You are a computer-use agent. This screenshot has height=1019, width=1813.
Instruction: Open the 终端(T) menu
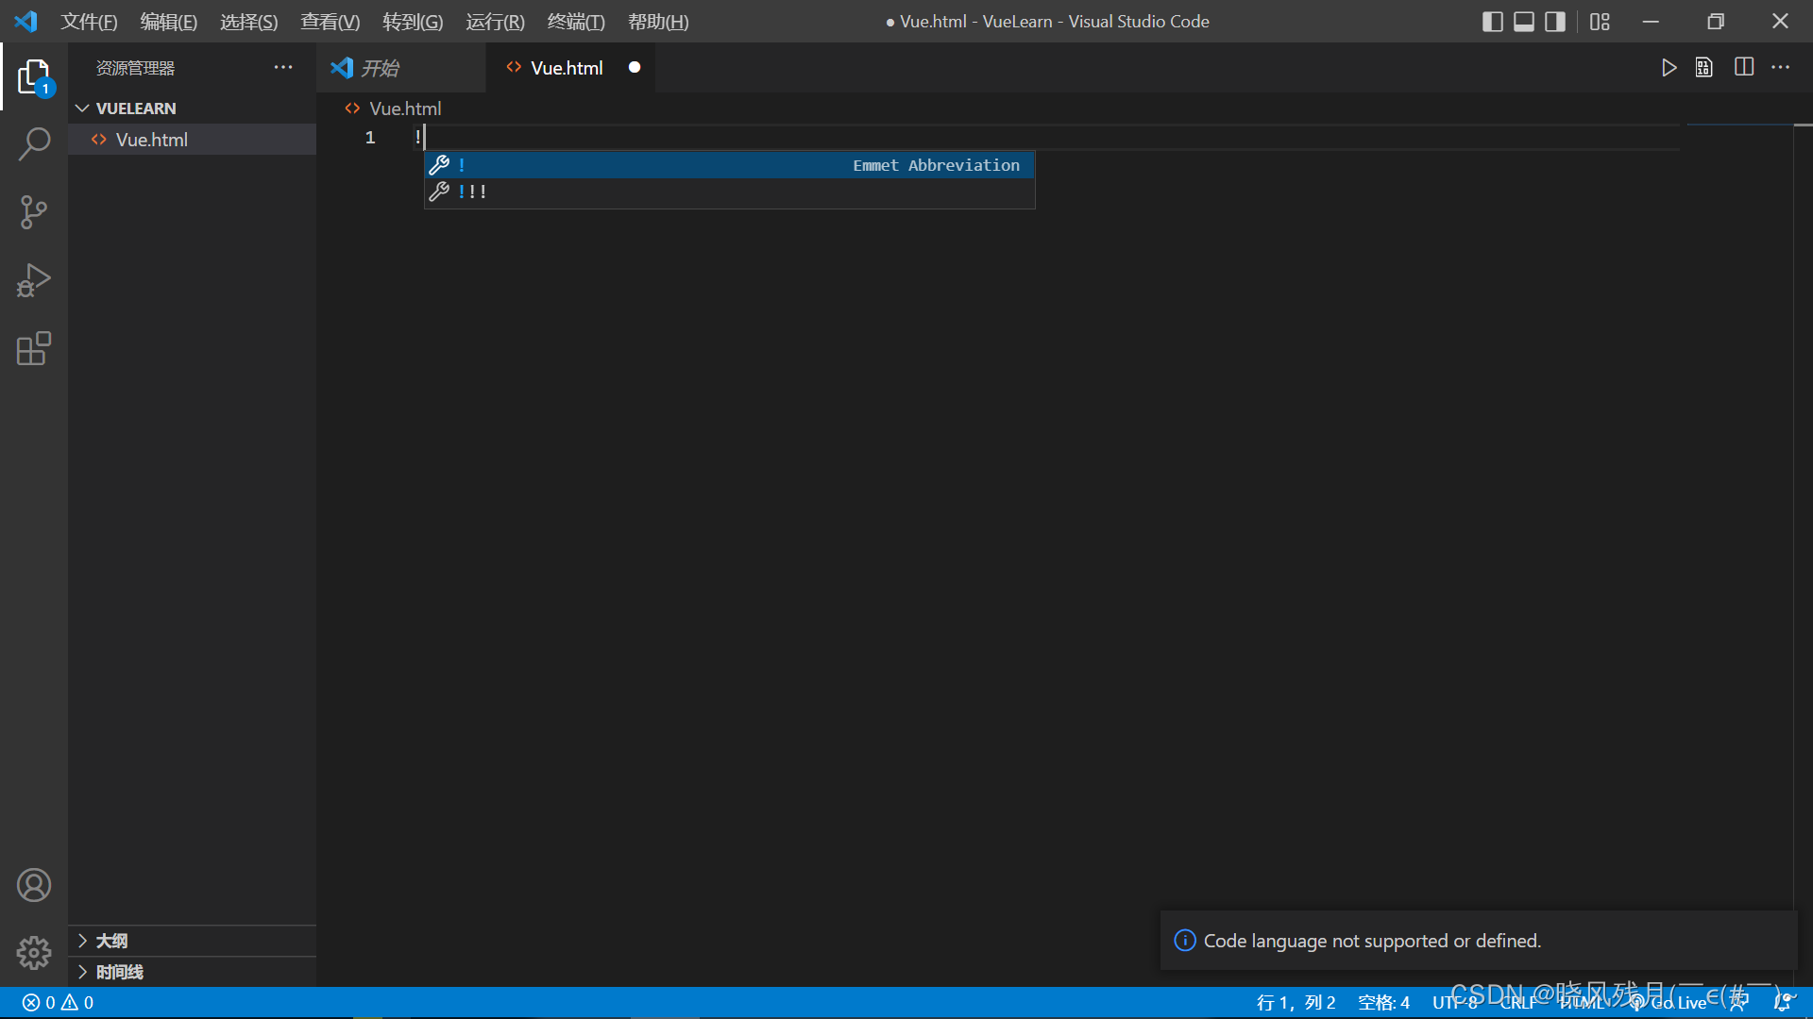click(x=575, y=22)
